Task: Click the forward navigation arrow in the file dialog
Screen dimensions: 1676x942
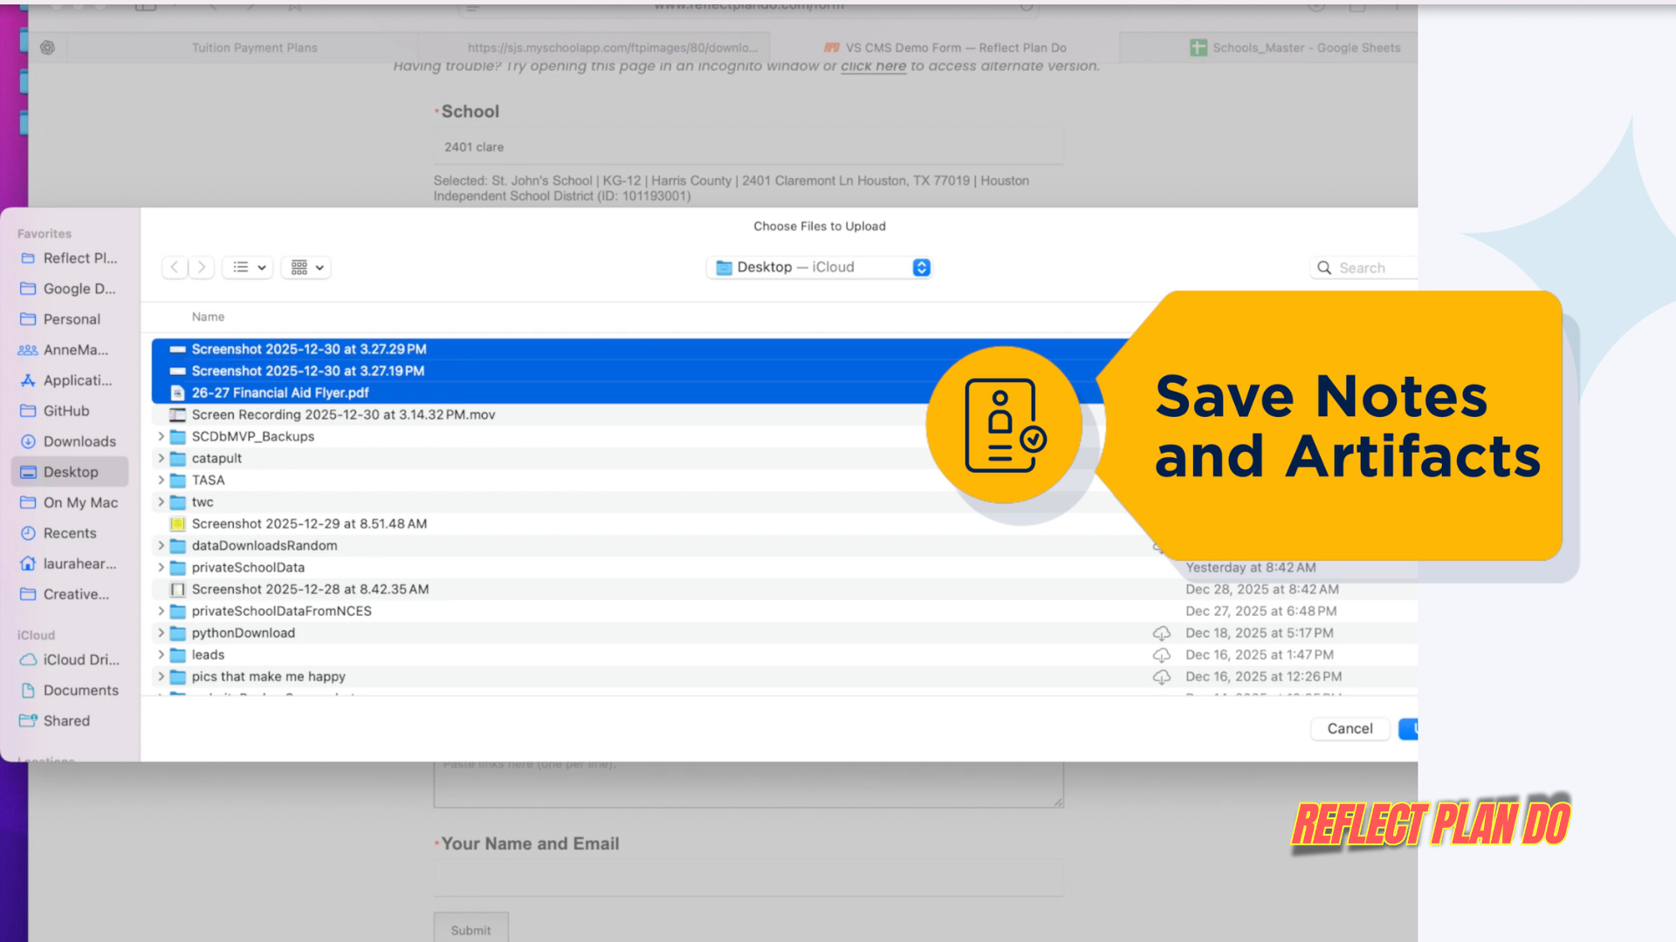Action: coord(202,267)
